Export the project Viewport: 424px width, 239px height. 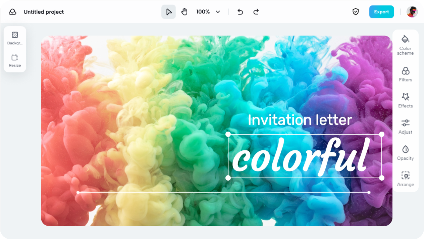click(x=381, y=11)
